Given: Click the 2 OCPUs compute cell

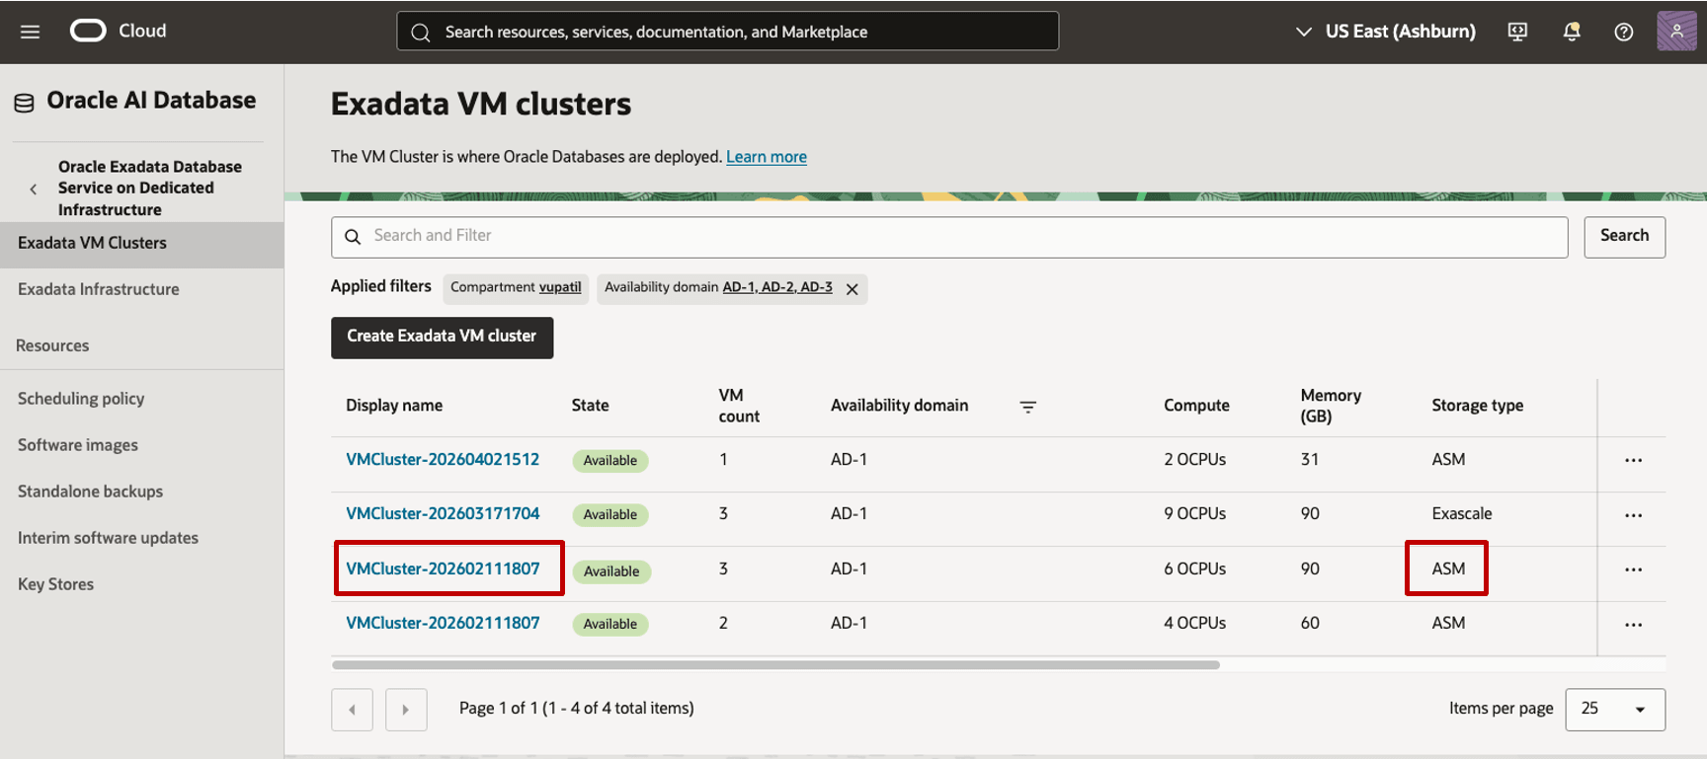Looking at the screenshot, I should point(1194,460).
